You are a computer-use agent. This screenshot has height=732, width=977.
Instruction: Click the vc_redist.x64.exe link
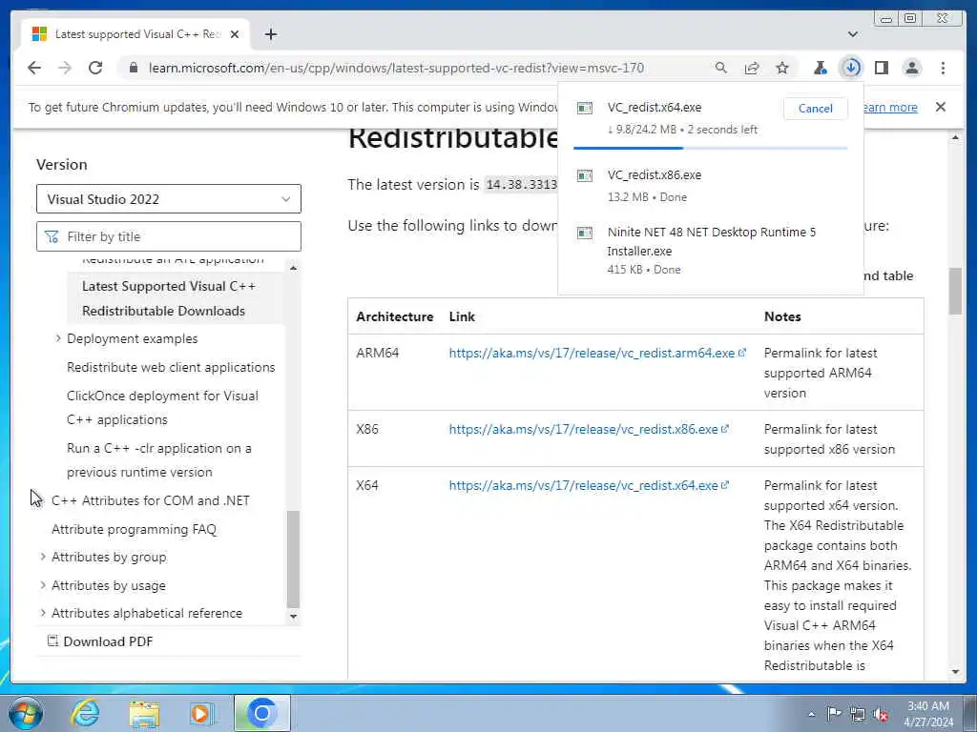[x=583, y=485]
